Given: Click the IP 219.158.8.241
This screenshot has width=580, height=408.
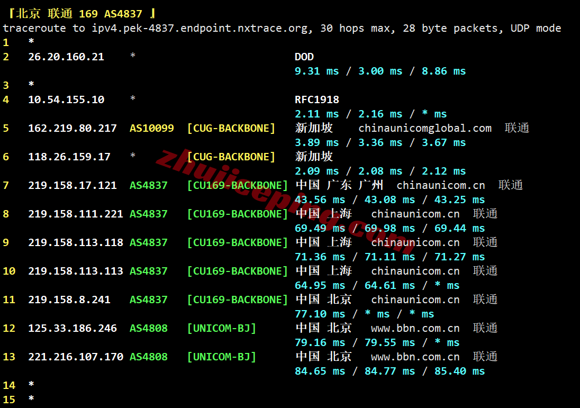Looking at the screenshot, I should point(69,299).
